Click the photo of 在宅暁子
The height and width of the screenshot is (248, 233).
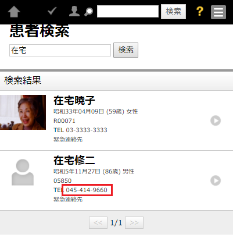(23, 112)
